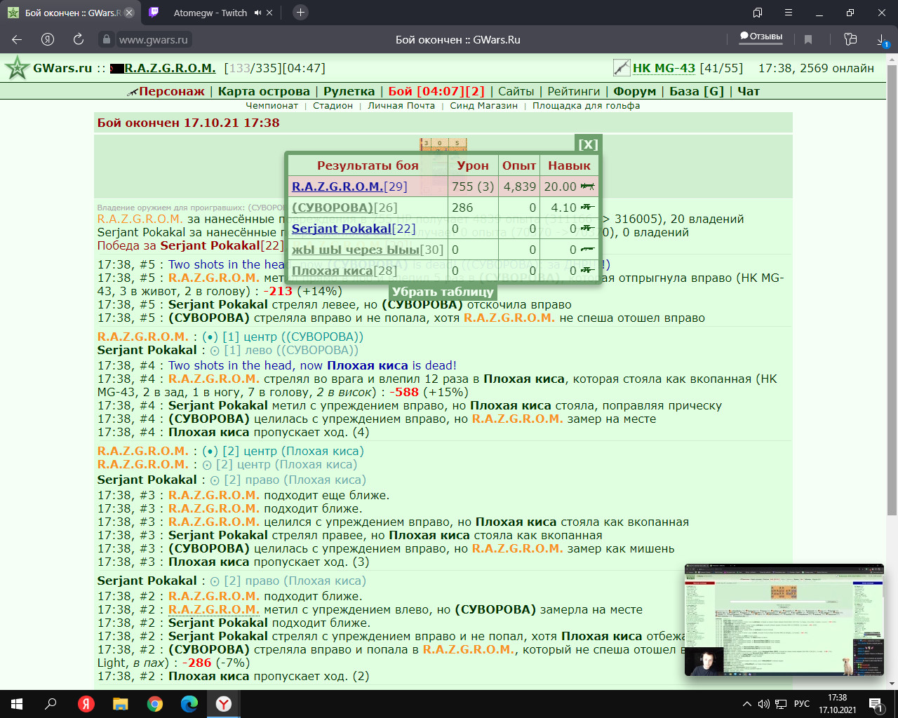Open Синд Магазин link
Viewport: 898px width, 718px height.
483,106
